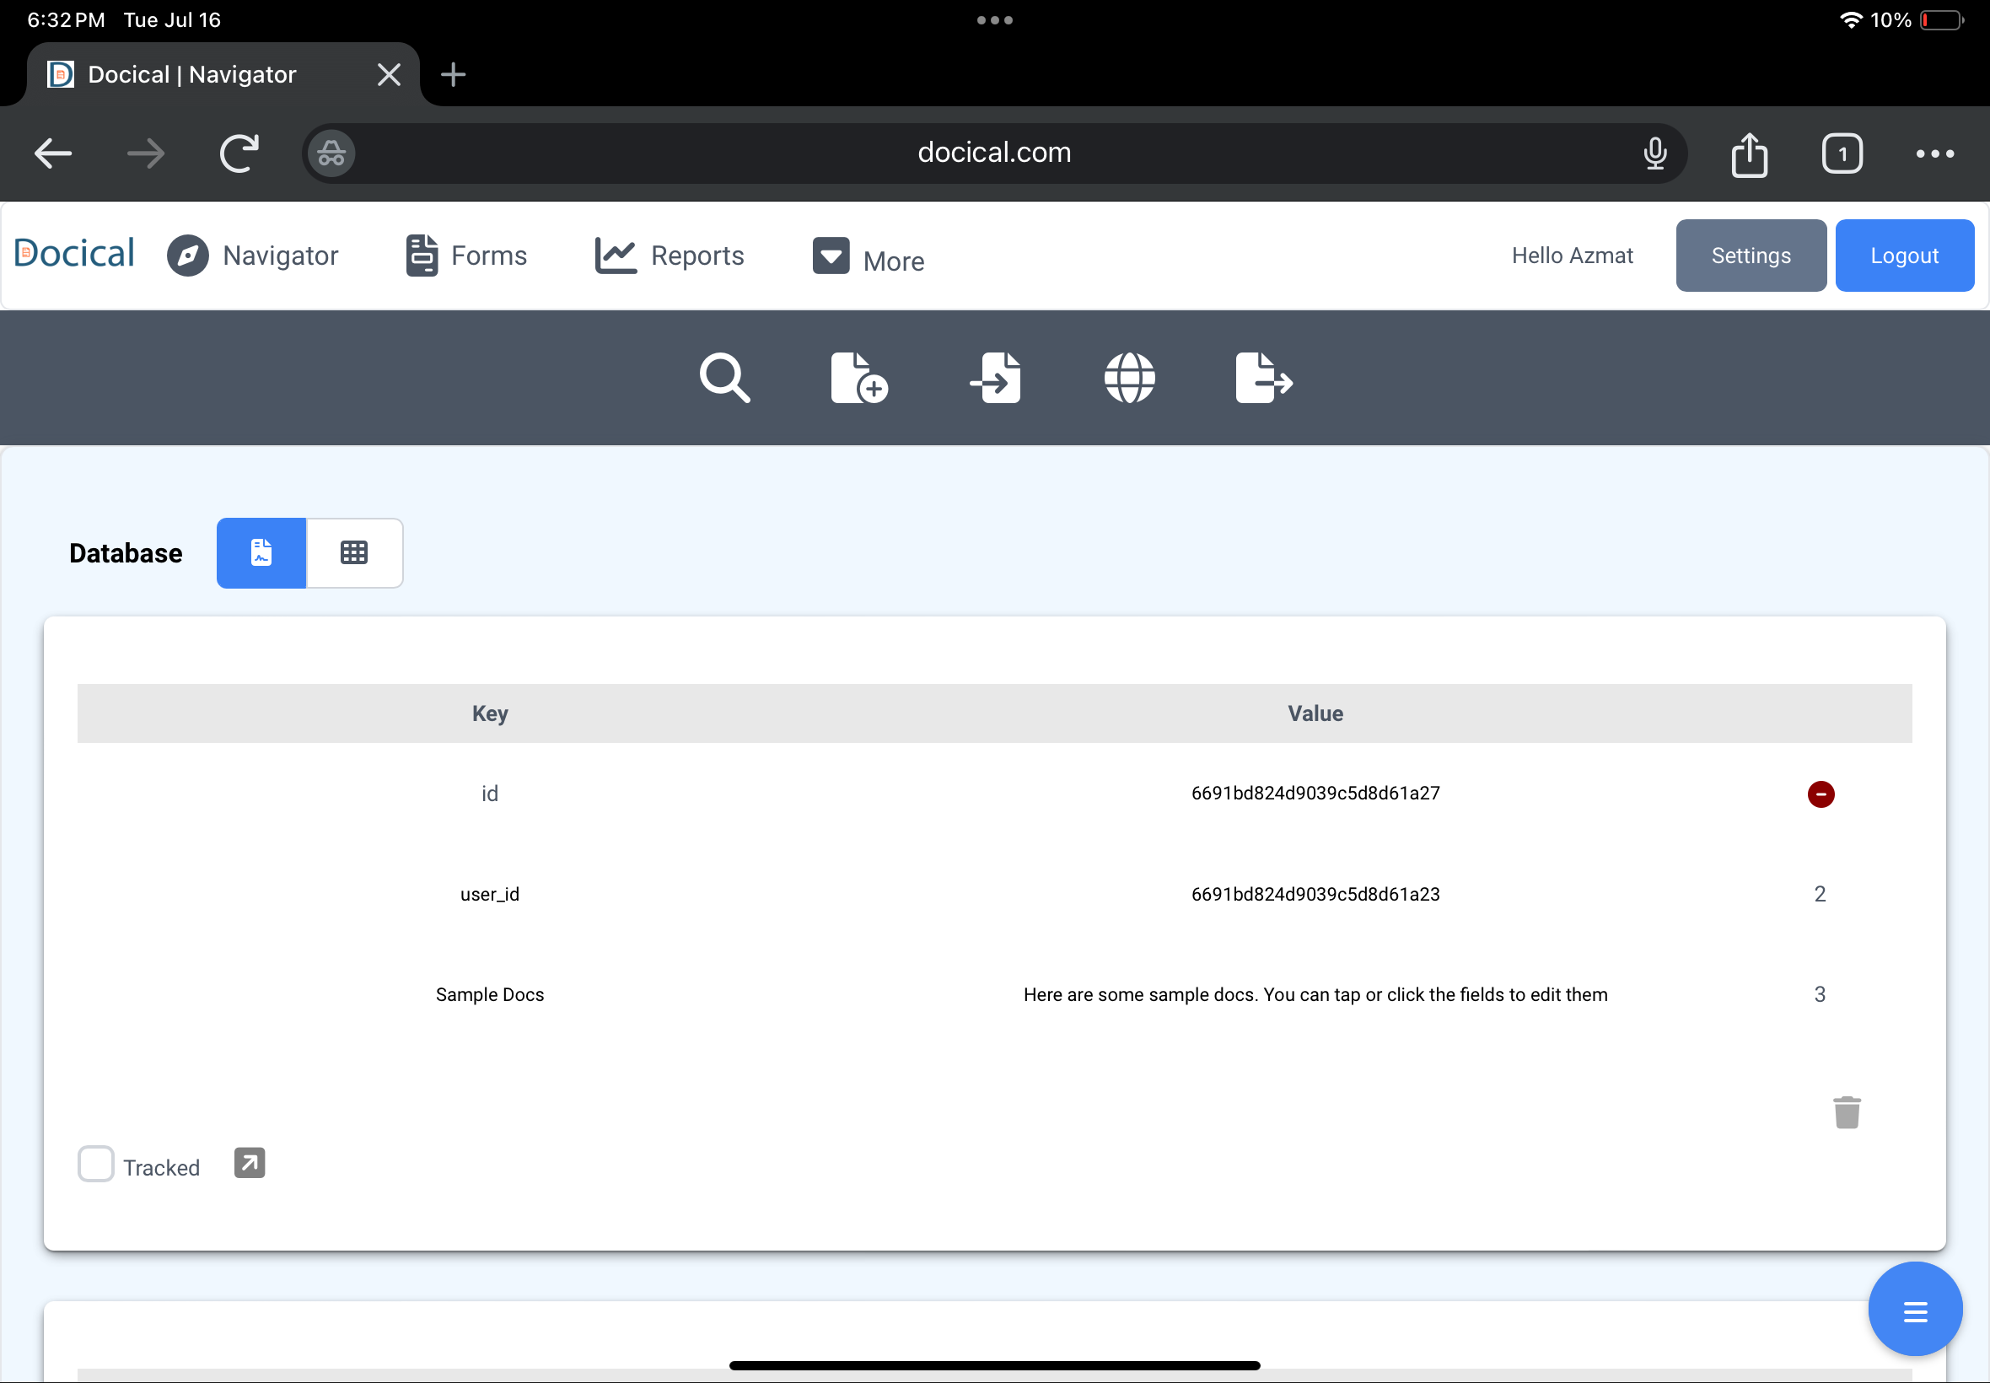The image size is (1990, 1383).
Task: Switch Database to document view
Action: point(261,553)
